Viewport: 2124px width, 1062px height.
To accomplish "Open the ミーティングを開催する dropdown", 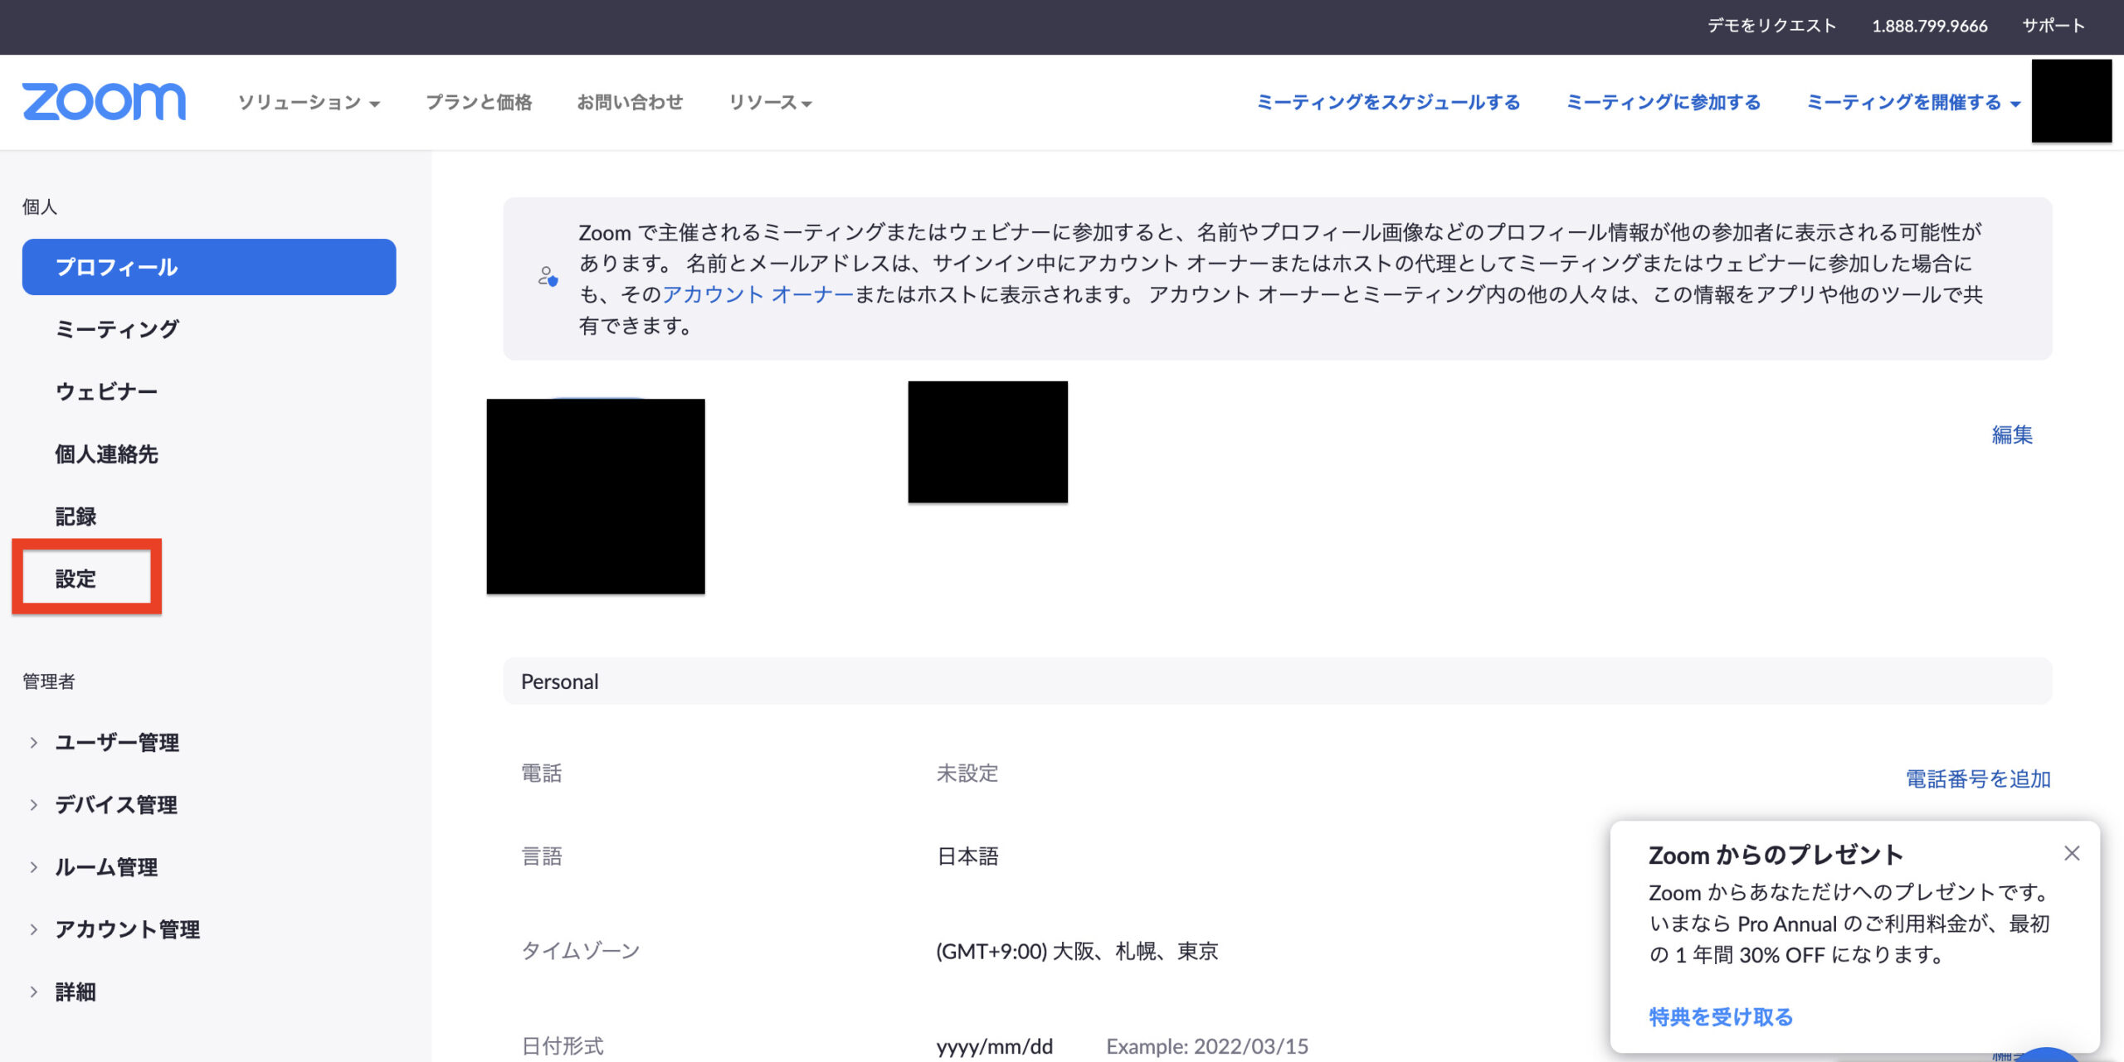I will (1913, 103).
